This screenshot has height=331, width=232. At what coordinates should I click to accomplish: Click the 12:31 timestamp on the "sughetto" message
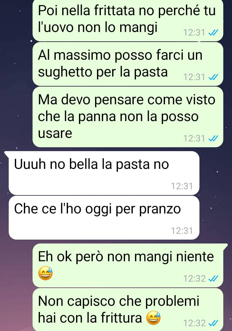[x=194, y=77]
